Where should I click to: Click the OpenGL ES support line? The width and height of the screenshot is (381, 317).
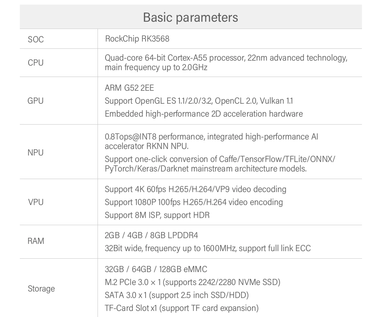[199, 101]
